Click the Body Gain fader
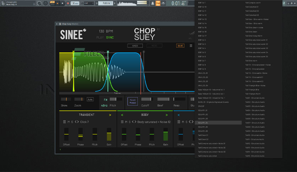The image size is (297, 172). (x=166, y=134)
